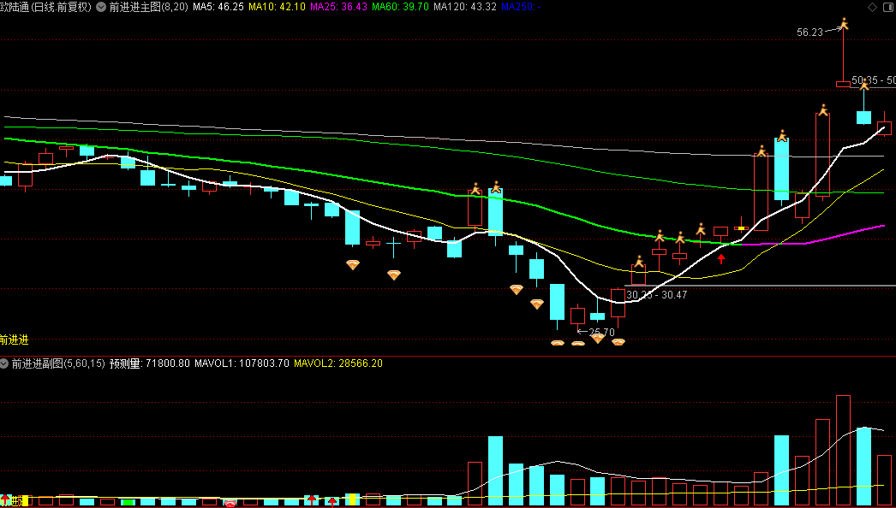Select the MA5: 46.25 label
This screenshot has height=508, width=896.
(218, 7)
